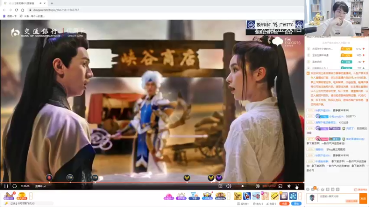Open the danmaku edit pencil icon
369x207 pixels.
pos(220,186)
